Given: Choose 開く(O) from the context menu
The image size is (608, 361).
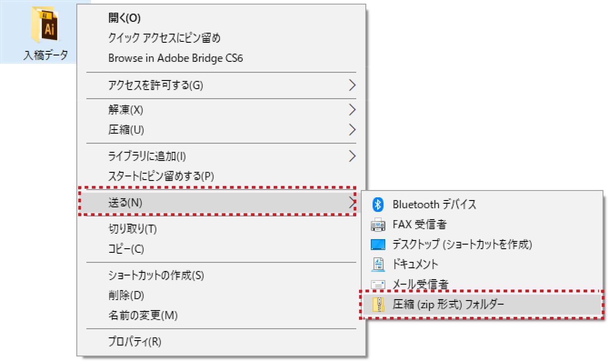Looking at the screenshot, I should (125, 18).
